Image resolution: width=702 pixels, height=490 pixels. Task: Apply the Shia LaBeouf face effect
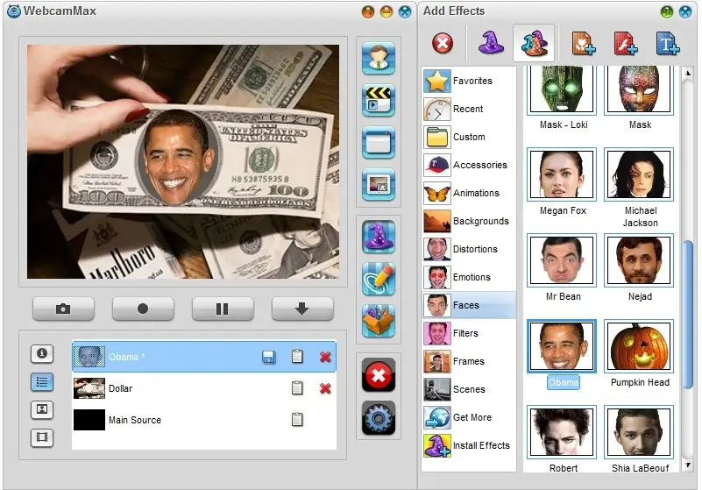click(x=638, y=432)
